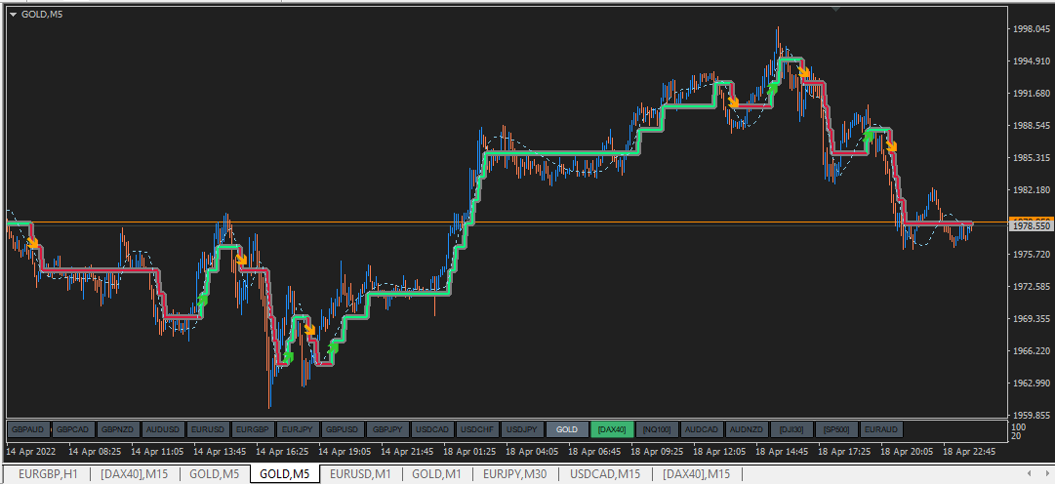1055x485 pixels.
Task: Load the USDCHF symbol button
Action: pos(477,429)
